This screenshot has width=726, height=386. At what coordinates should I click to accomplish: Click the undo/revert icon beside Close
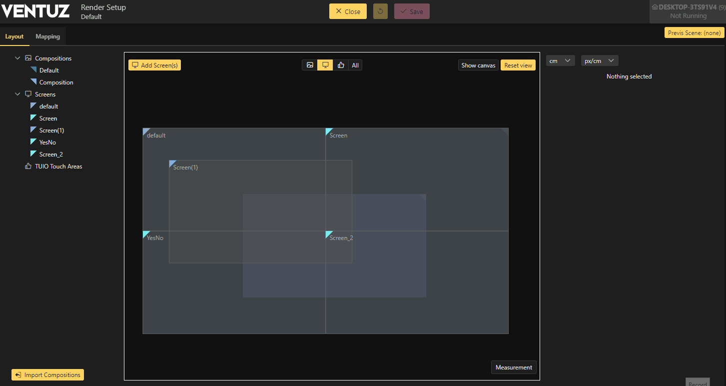380,11
